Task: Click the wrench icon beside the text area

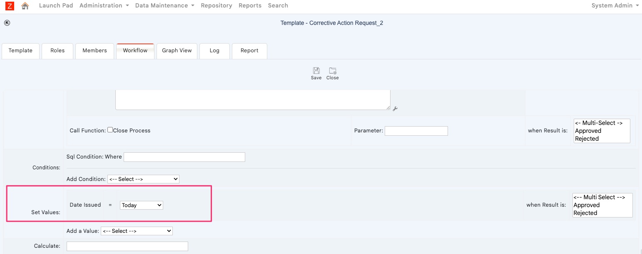Action: tap(395, 109)
